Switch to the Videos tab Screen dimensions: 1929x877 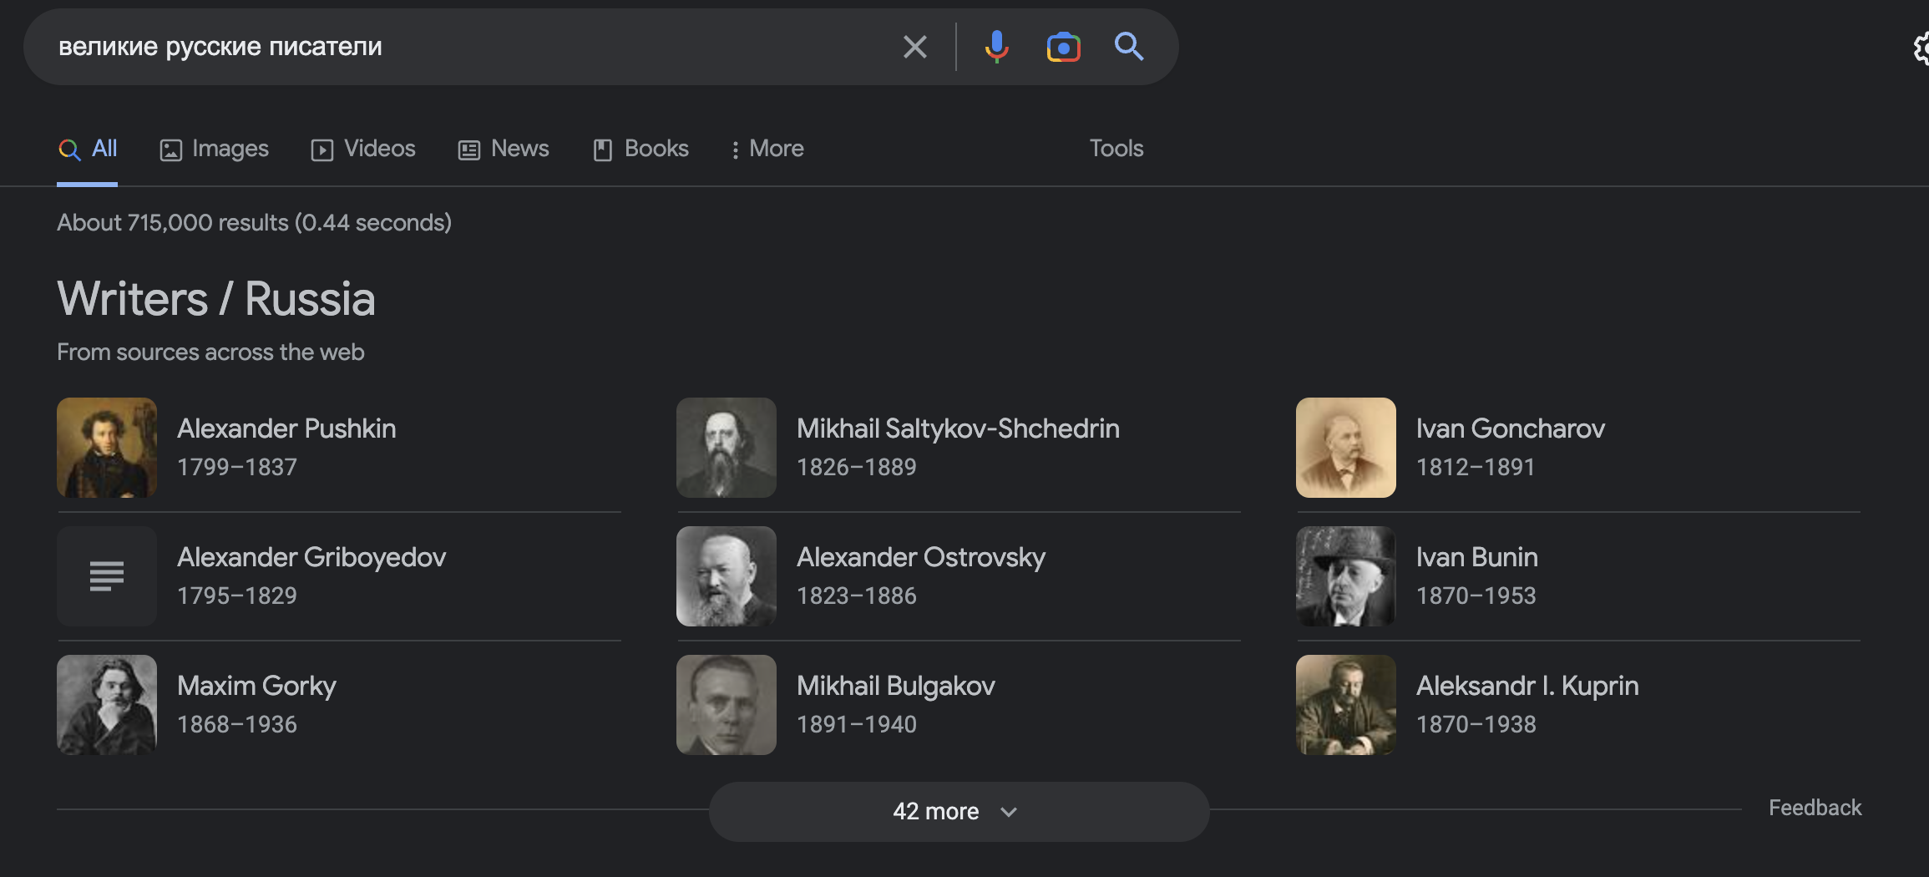pyautogui.click(x=363, y=149)
